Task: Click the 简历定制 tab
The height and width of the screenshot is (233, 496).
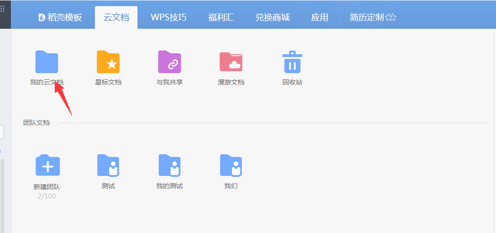Action: click(x=373, y=17)
